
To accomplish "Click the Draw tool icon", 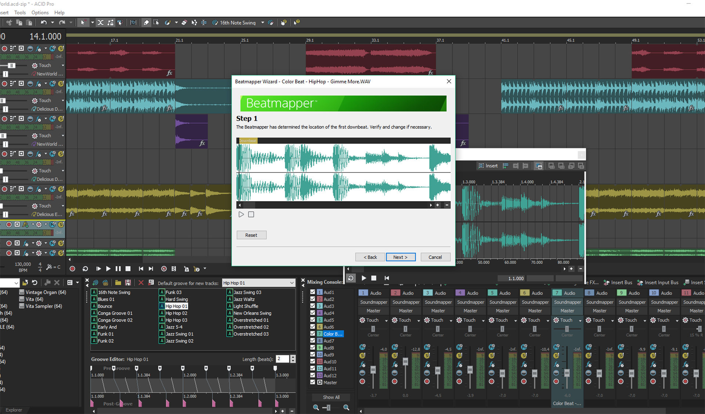I will click(146, 22).
